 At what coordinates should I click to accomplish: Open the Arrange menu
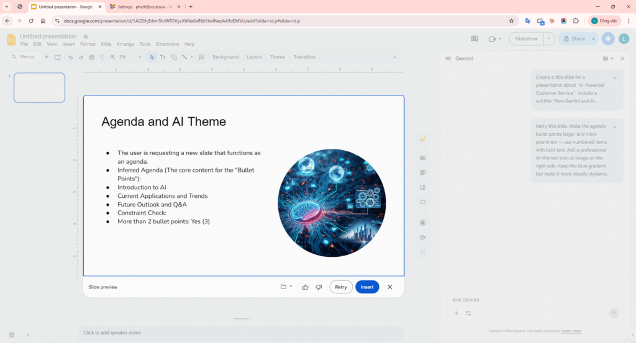125,44
